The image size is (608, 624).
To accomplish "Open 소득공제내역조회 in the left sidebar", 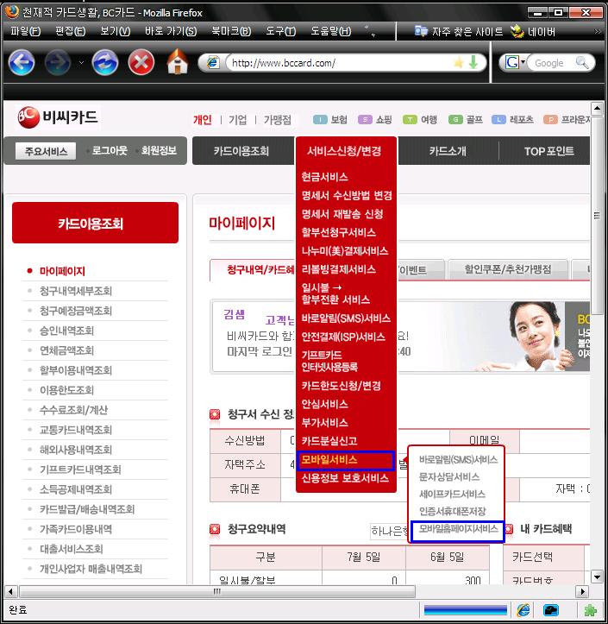I will click(x=76, y=489).
